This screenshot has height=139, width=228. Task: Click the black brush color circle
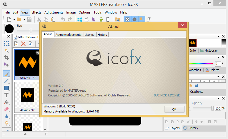click(x=9, y=29)
